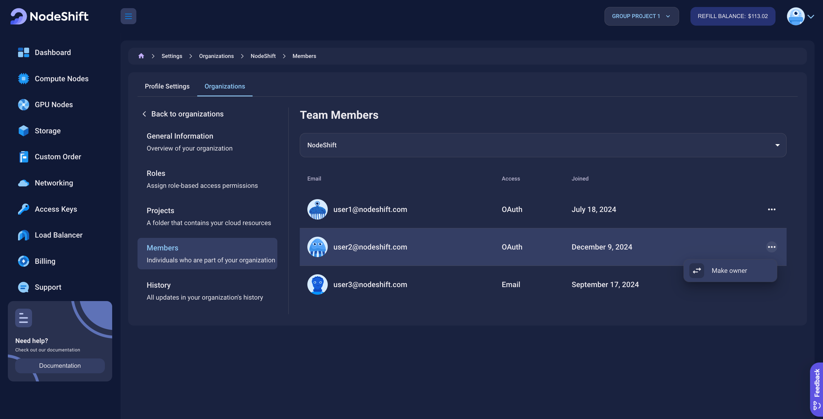The height and width of the screenshot is (419, 823).
Task: Open Roles settings section
Action: pos(207,179)
